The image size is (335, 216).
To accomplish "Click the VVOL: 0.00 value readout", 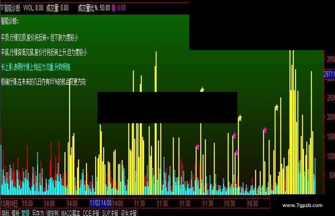I will click(33, 8).
